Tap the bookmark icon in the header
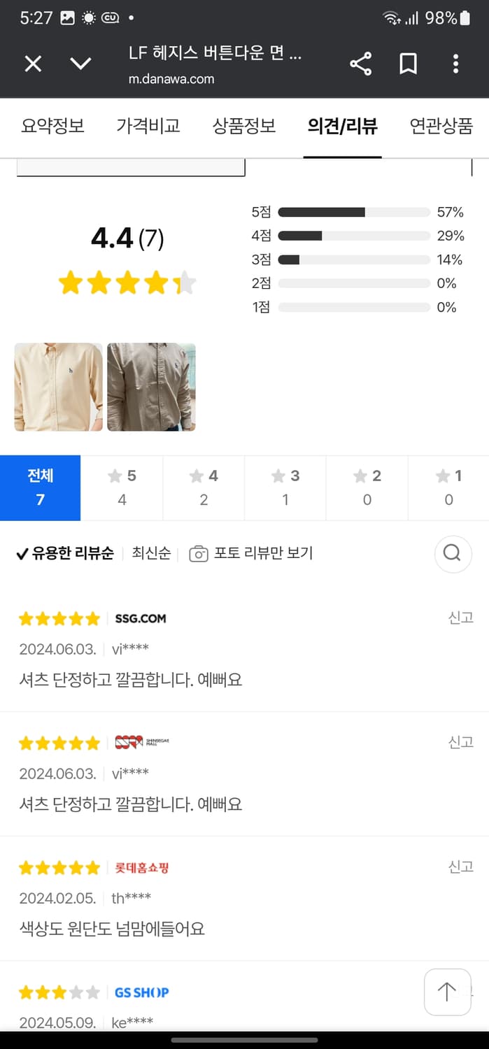This screenshot has height=1049, width=489. point(408,63)
